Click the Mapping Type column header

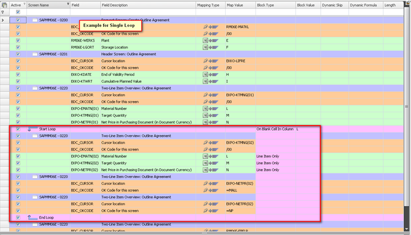click(x=209, y=5)
